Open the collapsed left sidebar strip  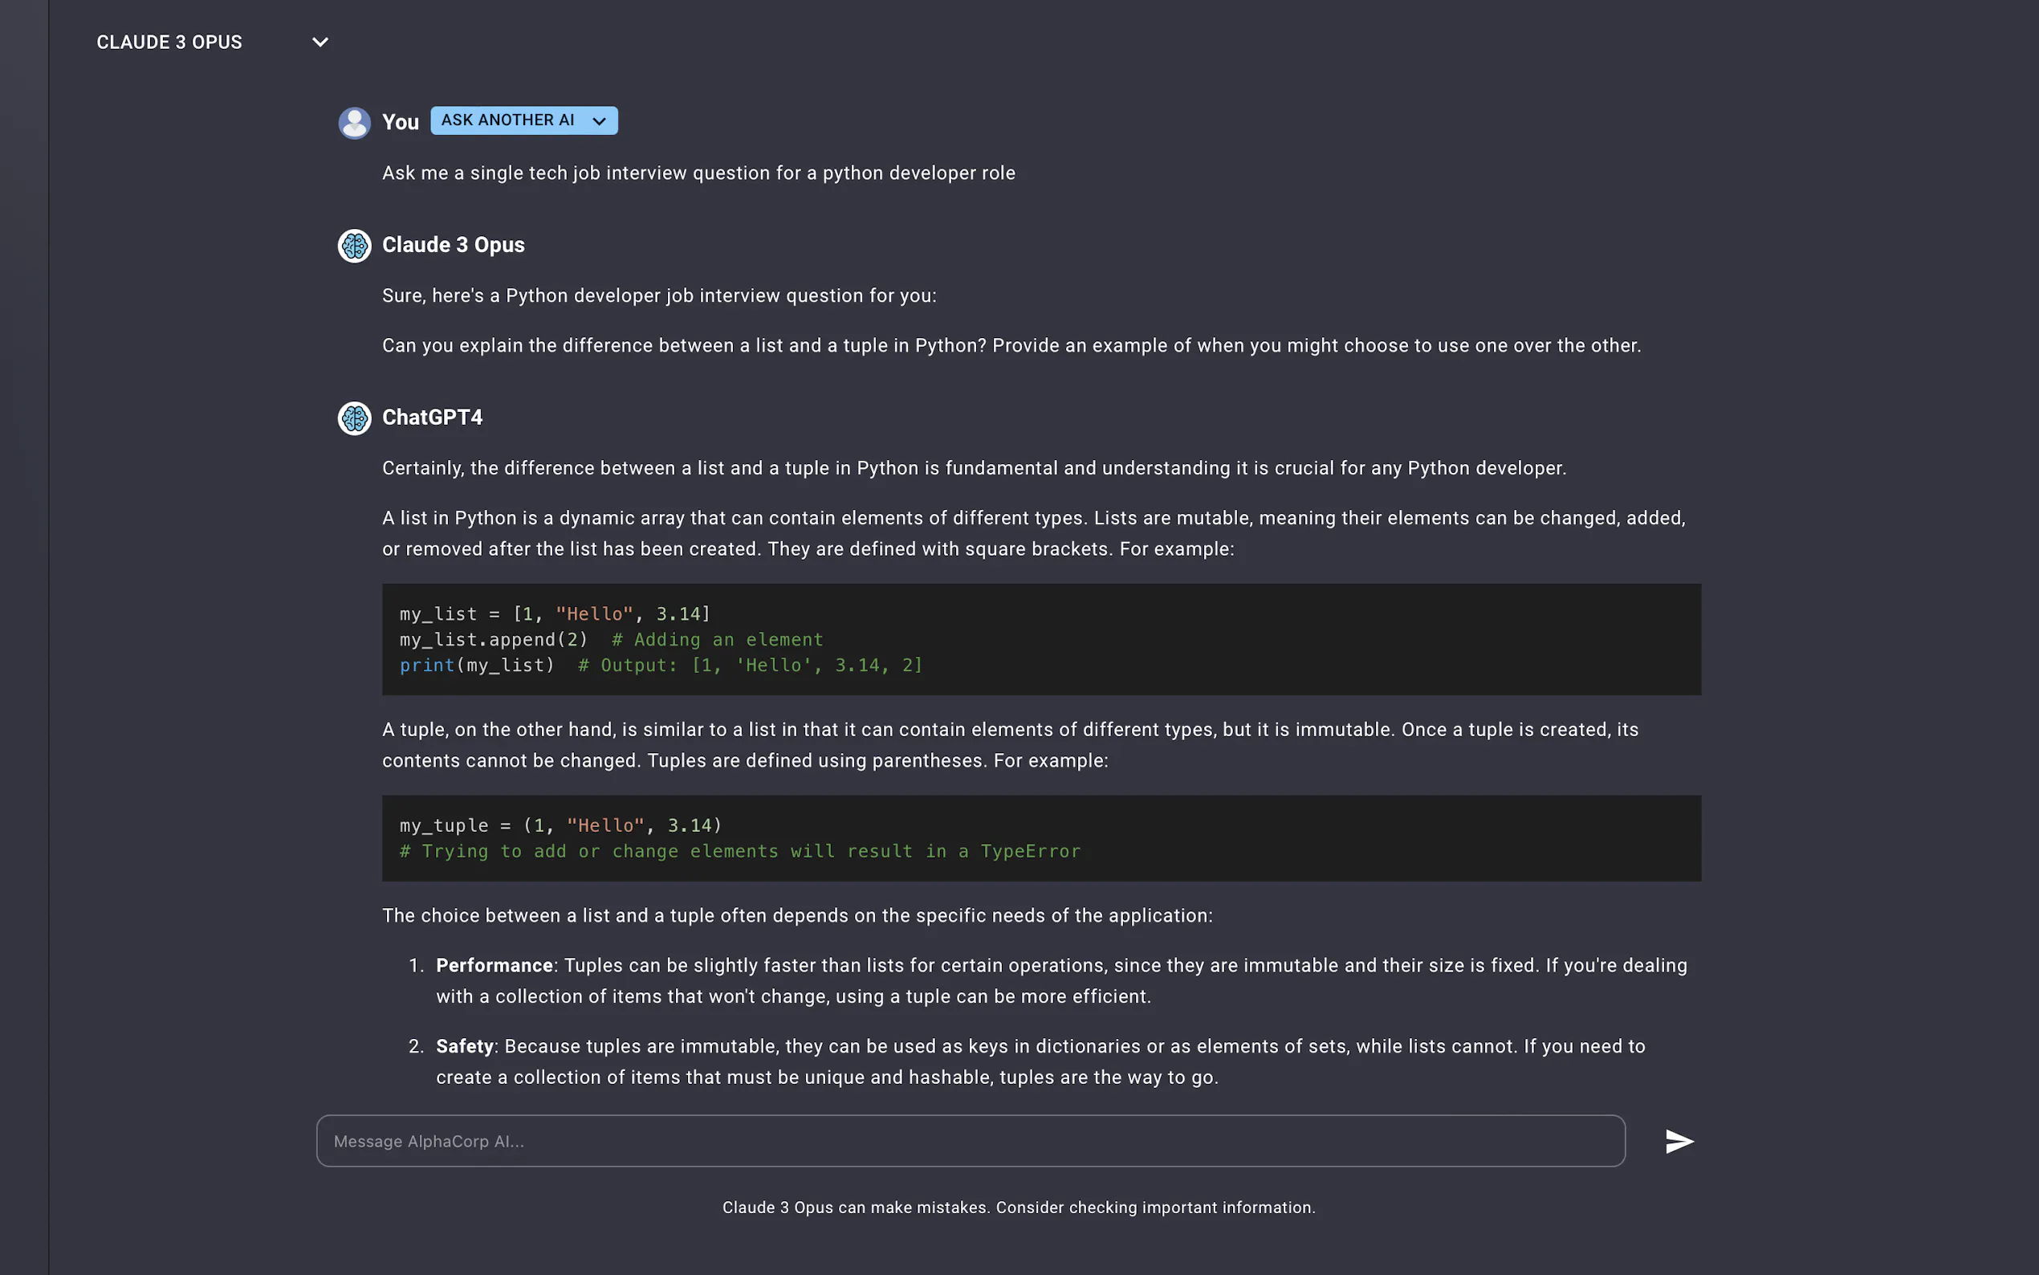23,637
